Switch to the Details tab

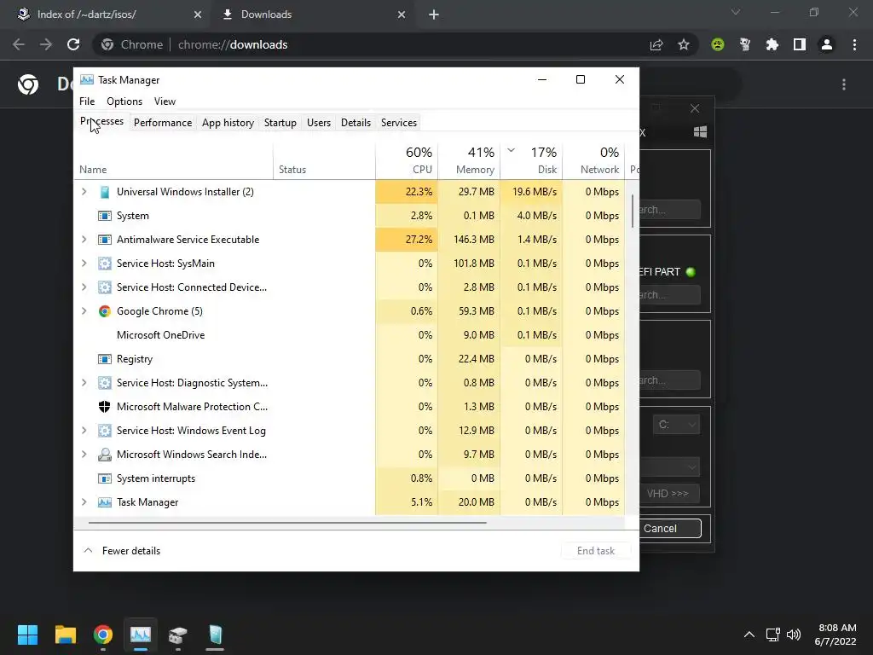click(x=356, y=123)
